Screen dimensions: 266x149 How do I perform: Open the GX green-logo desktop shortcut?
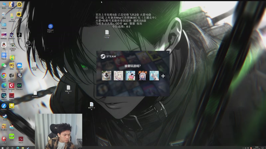pyautogui.click(x=19, y=86)
